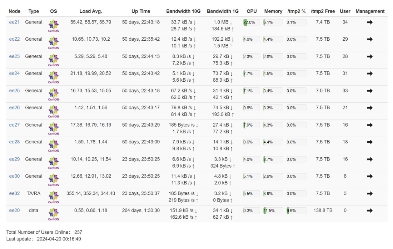Viewport: 393px width, 249px height.
Task: Click CentOS logo in ee29 row
Action: pyautogui.click(x=54, y=163)
